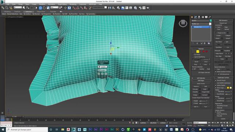Image resolution: width=235 pixels, height=132 pixels.
Task: Activate the Select and Move tool
Action: (x=40, y=8)
